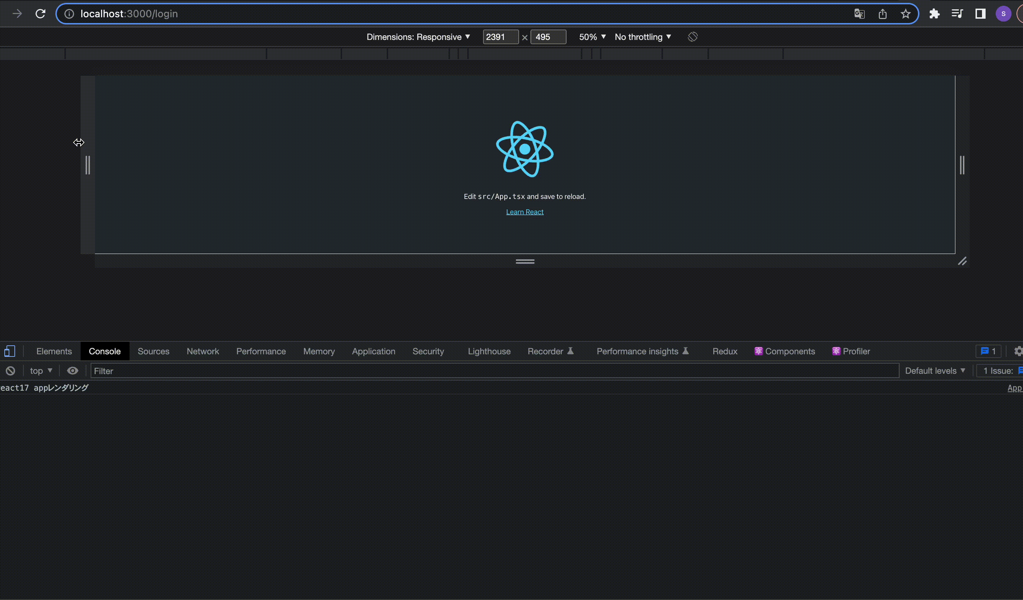Image resolution: width=1023 pixels, height=600 pixels.
Task: Toggle the browser side panel
Action: [980, 14]
